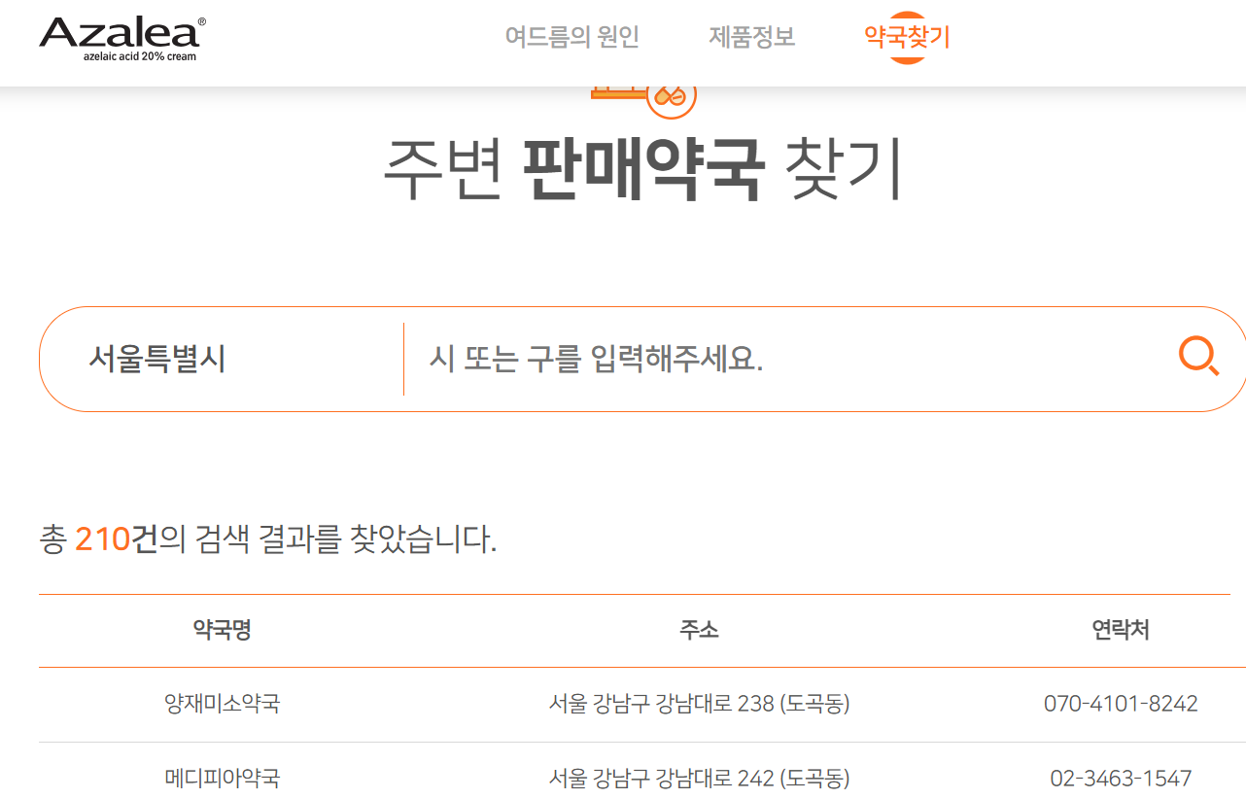Click the city or district search field

click(x=680, y=358)
